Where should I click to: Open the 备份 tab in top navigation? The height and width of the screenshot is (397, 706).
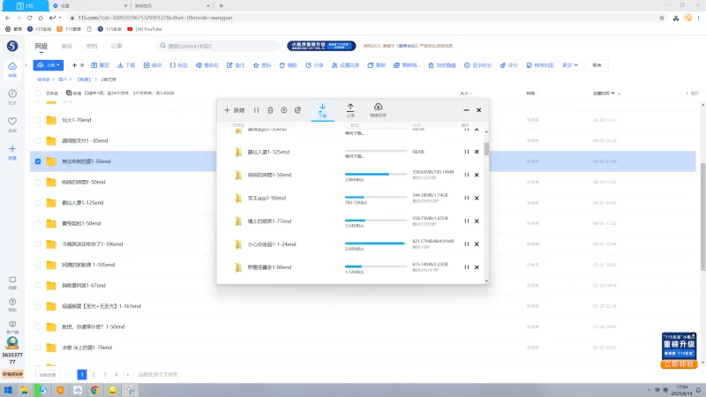click(66, 46)
